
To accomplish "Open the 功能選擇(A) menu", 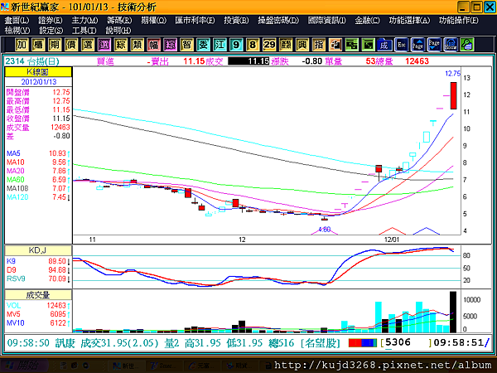I will 409,20.
